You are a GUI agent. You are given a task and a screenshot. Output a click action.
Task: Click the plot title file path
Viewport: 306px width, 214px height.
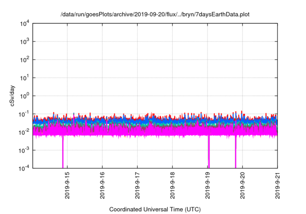tap(155, 14)
